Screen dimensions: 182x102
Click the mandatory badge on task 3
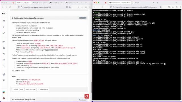(x=83, y=18)
